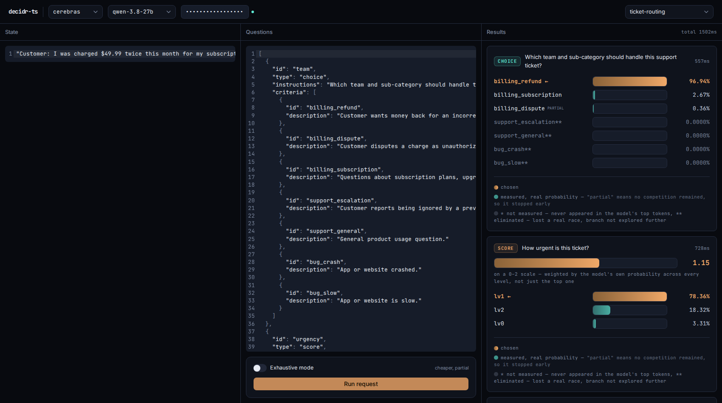Select the bug_crash** result row
Image resolution: width=722 pixels, height=403 pixels.
(602, 149)
